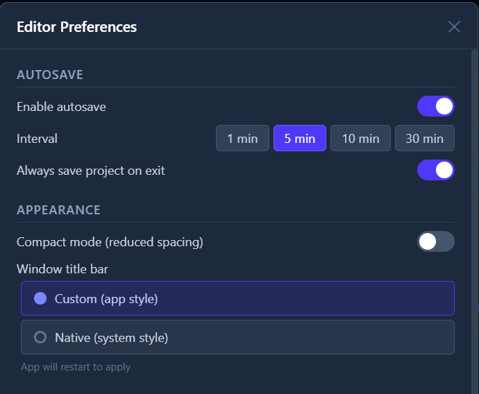
Task: Click the "App will restart to apply" hint
Action: 76,367
